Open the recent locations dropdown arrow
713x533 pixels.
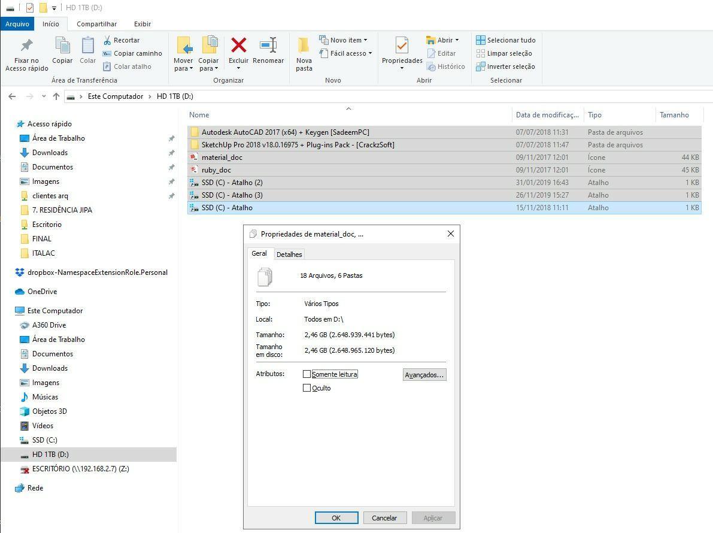click(x=44, y=96)
